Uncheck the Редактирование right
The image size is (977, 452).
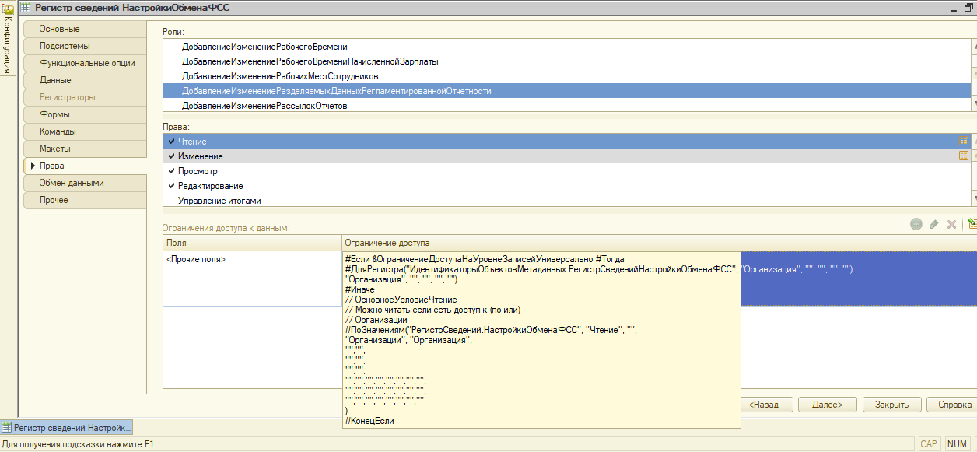[171, 186]
